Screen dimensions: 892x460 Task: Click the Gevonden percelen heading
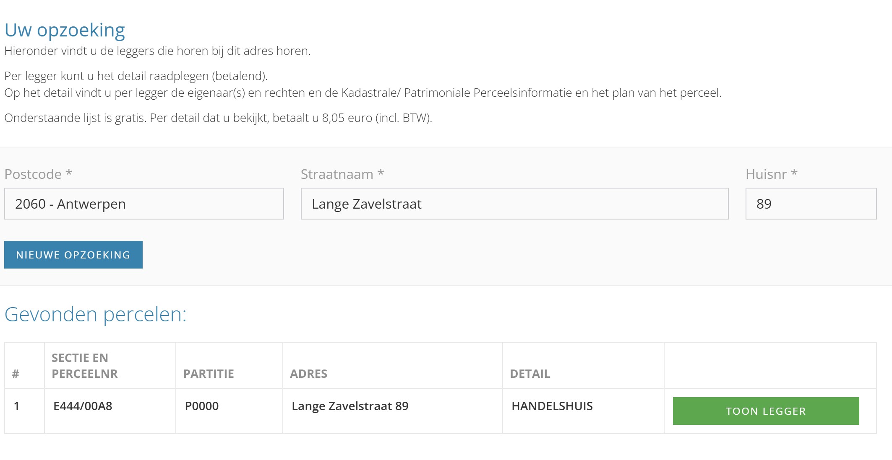95,314
